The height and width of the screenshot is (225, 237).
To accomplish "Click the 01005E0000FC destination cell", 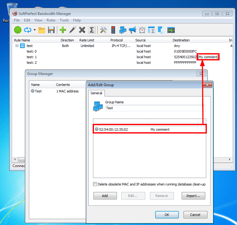I will click(185, 51).
